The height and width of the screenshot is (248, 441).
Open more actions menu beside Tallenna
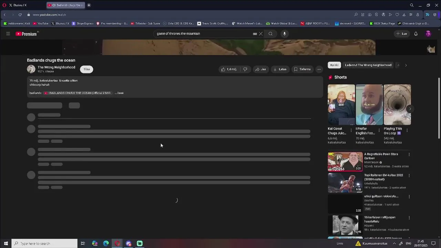tap(319, 69)
